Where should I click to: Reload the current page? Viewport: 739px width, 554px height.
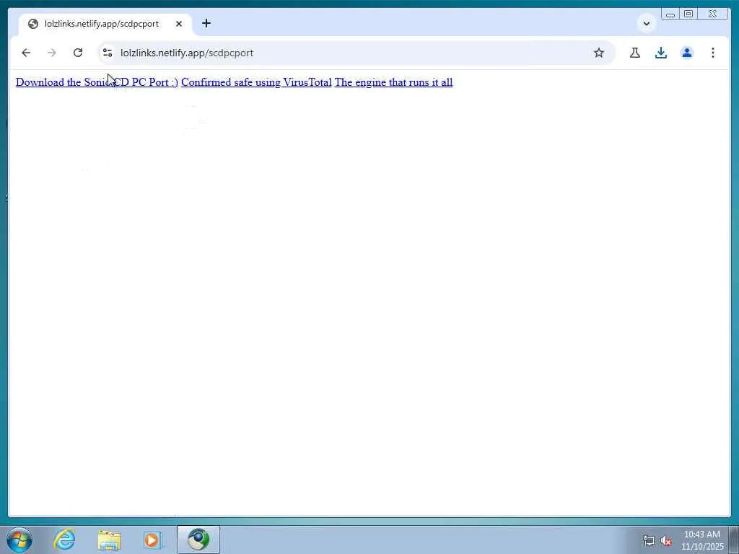pyautogui.click(x=78, y=53)
